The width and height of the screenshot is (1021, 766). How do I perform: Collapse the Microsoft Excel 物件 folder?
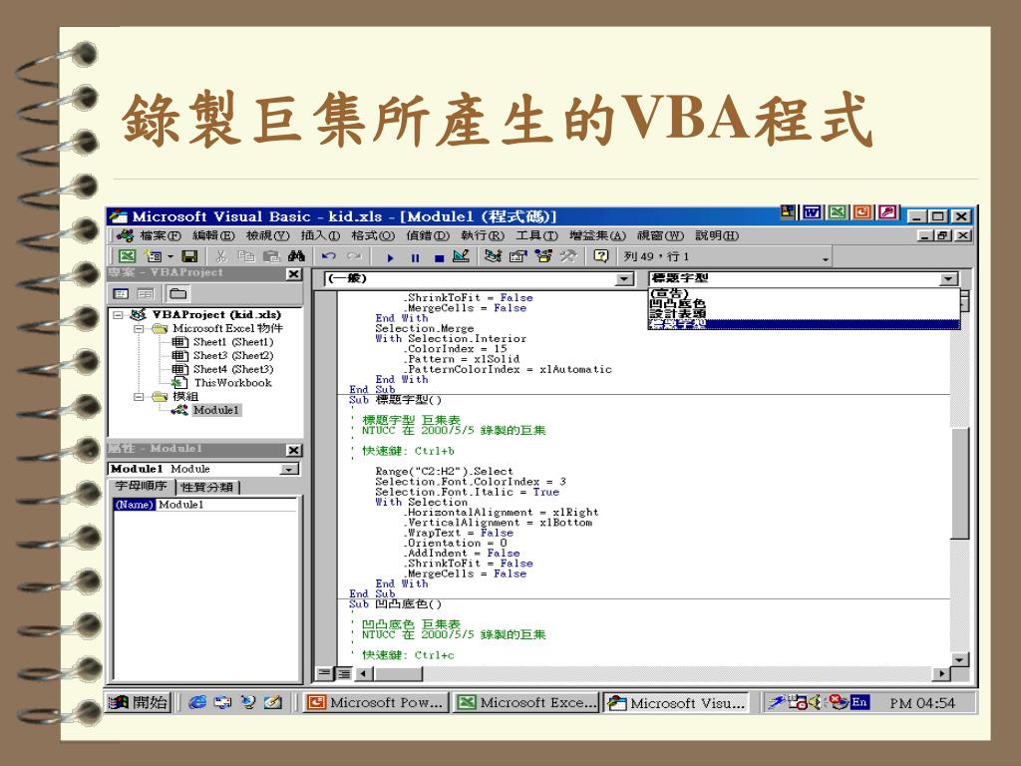point(139,329)
